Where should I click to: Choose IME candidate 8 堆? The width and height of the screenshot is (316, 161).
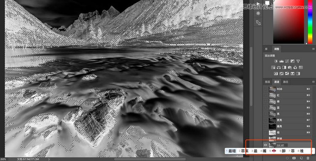pos(300,151)
